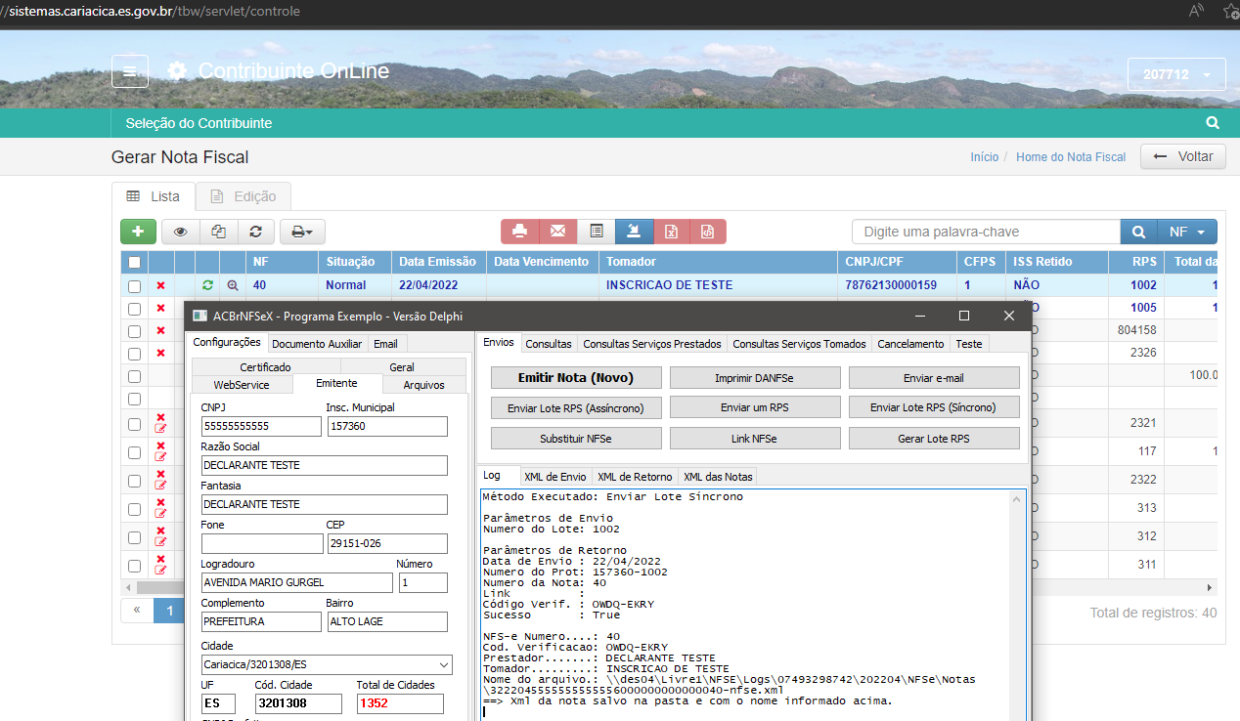Click the Substituir NFSe button
This screenshot has height=721, width=1240.
click(576, 439)
